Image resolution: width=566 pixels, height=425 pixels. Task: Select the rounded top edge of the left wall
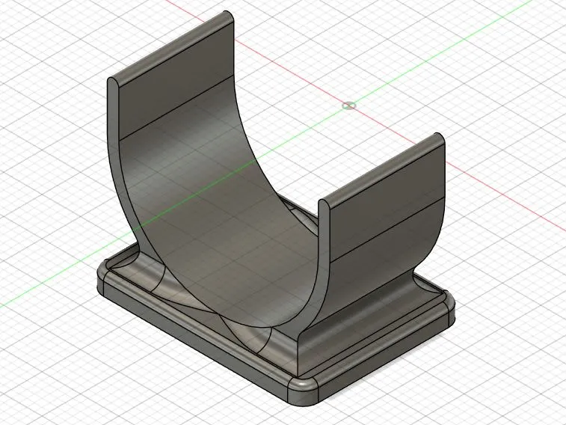pyautogui.click(x=172, y=47)
